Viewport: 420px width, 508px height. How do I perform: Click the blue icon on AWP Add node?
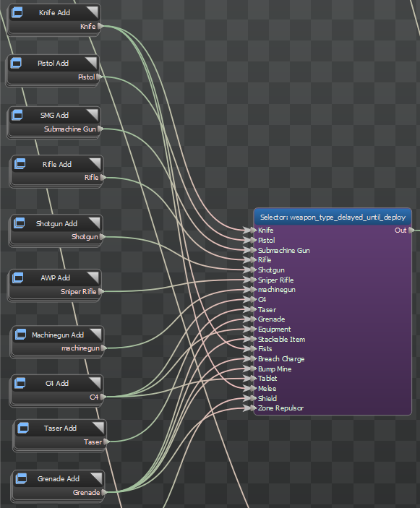point(18,277)
